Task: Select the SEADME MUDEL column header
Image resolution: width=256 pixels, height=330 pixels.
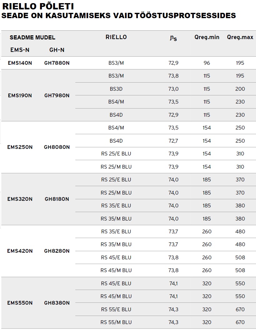Action: [x=33, y=38]
